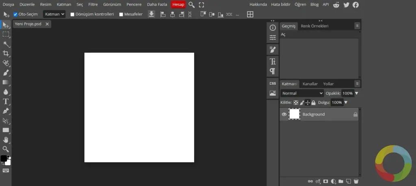Select the Brush tool in left toolbar
The height and width of the screenshot is (186, 416).
tap(6, 73)
